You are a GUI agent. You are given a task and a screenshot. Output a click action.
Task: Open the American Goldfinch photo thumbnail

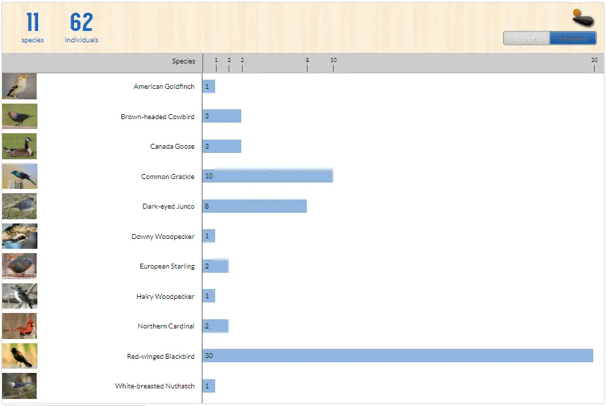point(19,86)
